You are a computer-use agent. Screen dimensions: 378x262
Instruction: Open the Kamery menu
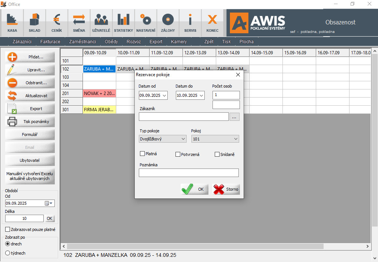(x=179, y=42)
